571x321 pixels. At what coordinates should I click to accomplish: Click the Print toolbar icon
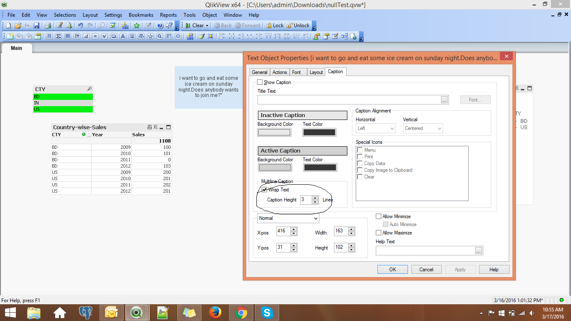coord(48,25)
